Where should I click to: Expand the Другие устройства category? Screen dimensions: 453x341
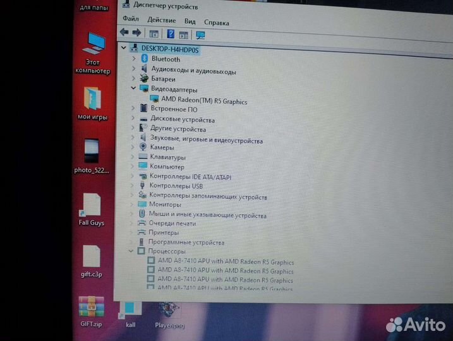[133, 128]
